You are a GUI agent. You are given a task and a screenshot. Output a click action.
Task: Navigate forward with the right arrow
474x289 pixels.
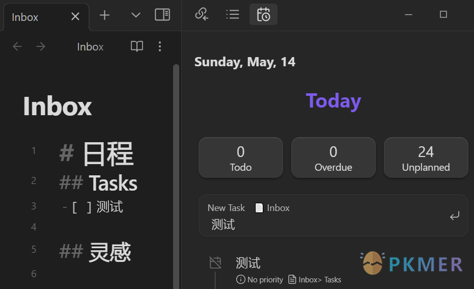[41, 47]
